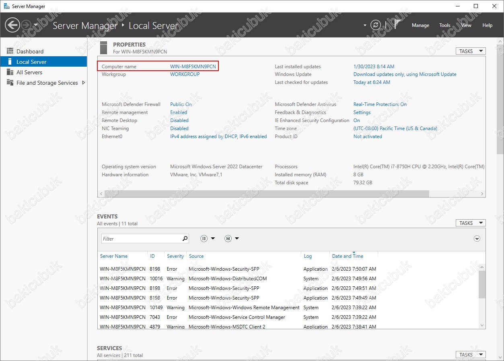The width and height of the screenshot is (504, 361).
Task: Click IE Enhanced Security Configuration On link
Action: 357,120
